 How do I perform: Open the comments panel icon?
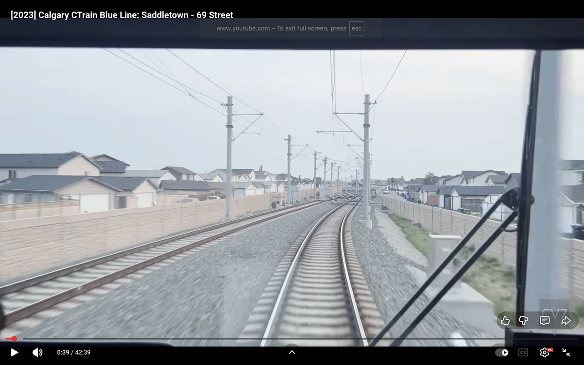pos(544,320)
